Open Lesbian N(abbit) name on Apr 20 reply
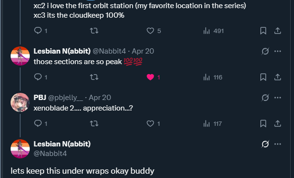Screen dimensions: 294x178 click(62, 51)
